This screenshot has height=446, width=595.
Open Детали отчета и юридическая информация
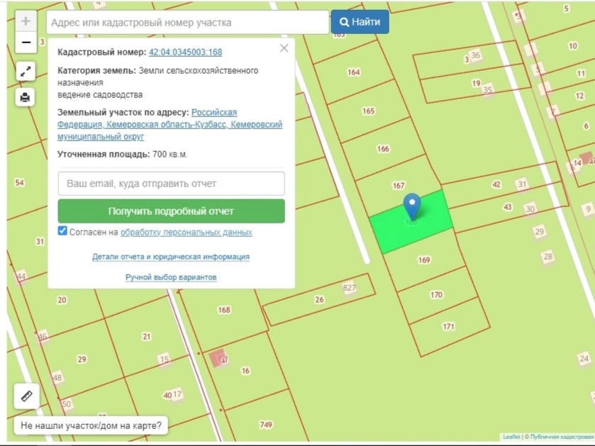tap(171, 257)
